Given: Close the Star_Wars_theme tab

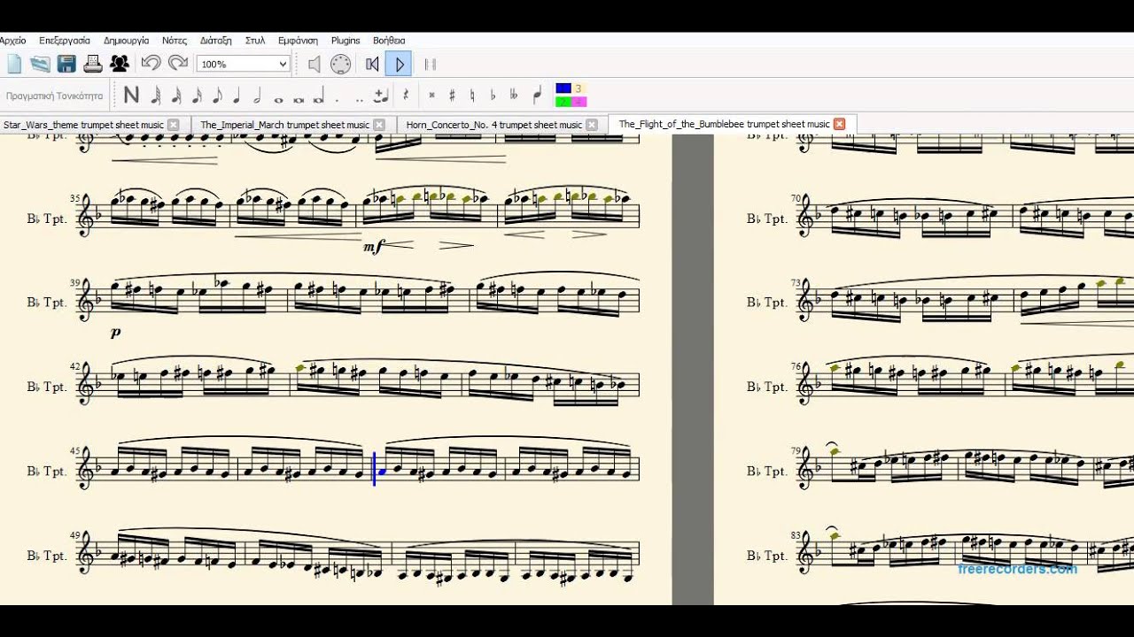Looking at the screenshot, I should [173, 125].
